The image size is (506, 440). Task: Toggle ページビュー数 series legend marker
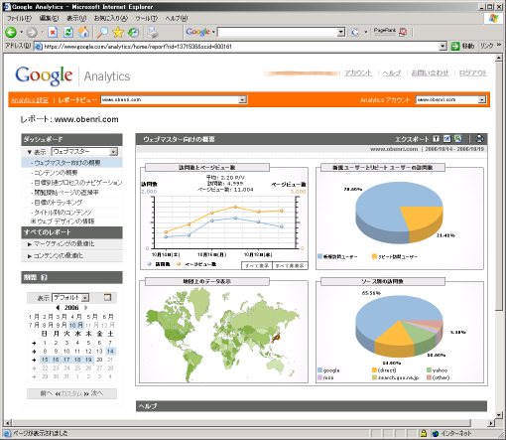coord(179,264)
